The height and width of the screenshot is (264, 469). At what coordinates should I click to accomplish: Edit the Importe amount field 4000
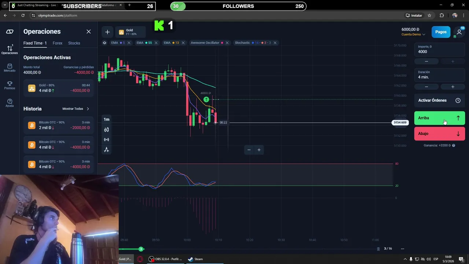pos(440,49)
